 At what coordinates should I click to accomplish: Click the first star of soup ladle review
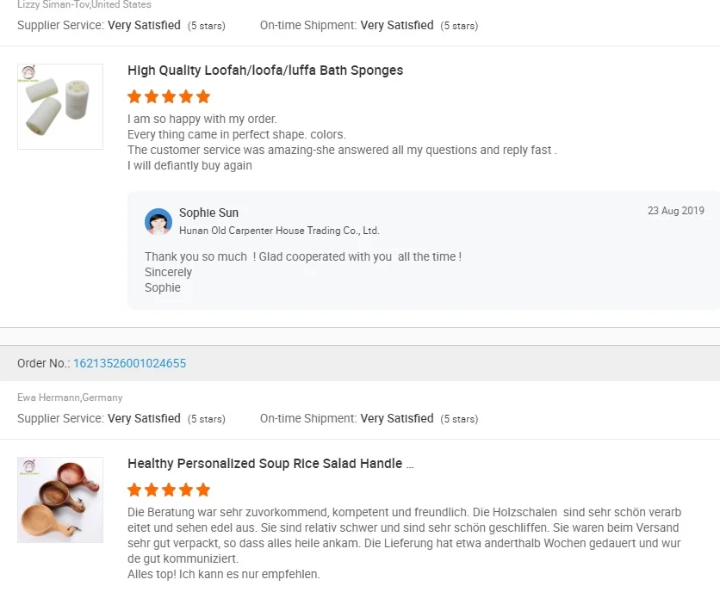[x=134, y=490]
